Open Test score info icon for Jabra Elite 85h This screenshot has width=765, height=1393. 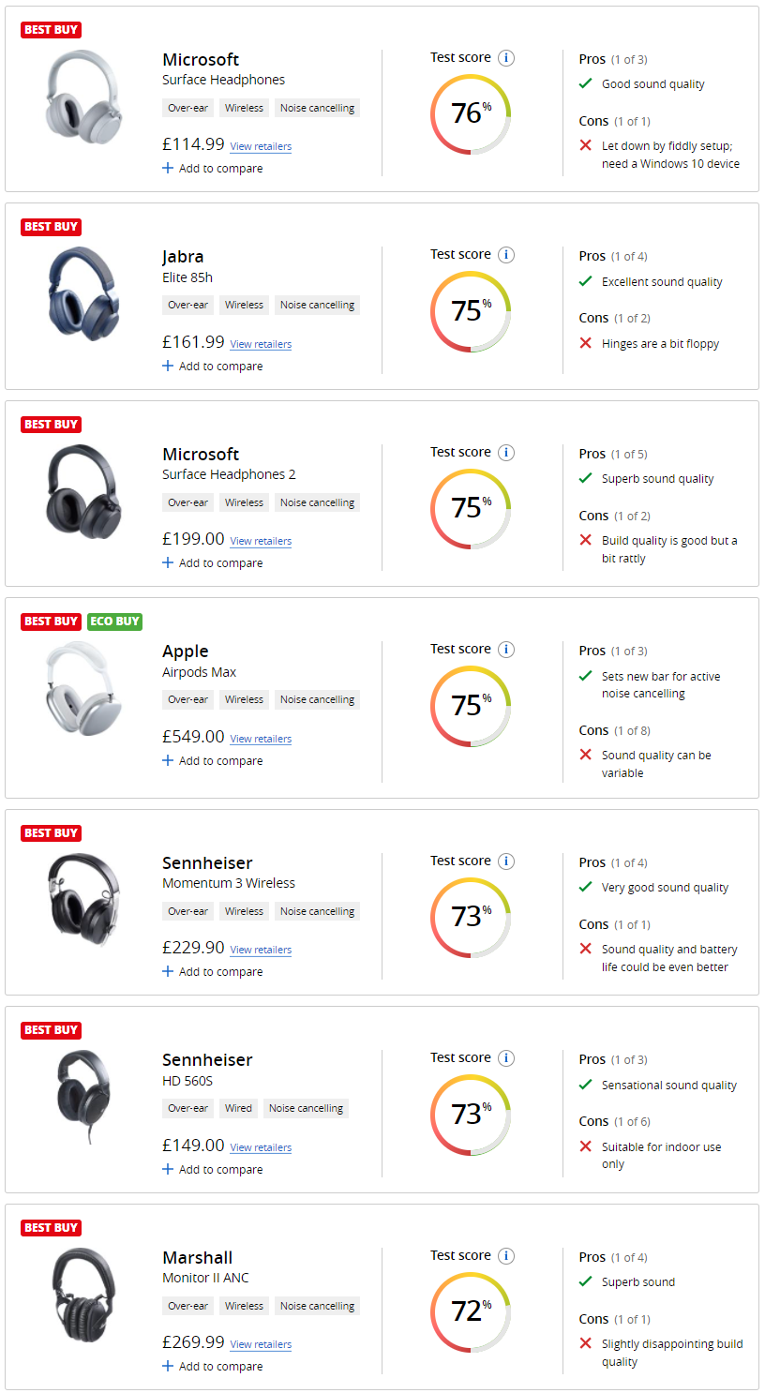tap(506, 255)
